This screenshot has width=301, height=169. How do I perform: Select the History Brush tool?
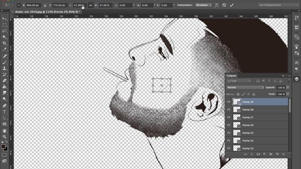[x=4, y=74]
